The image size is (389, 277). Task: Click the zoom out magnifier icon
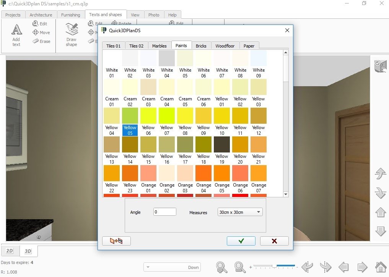pyautogui.click(x=240, y=267)
